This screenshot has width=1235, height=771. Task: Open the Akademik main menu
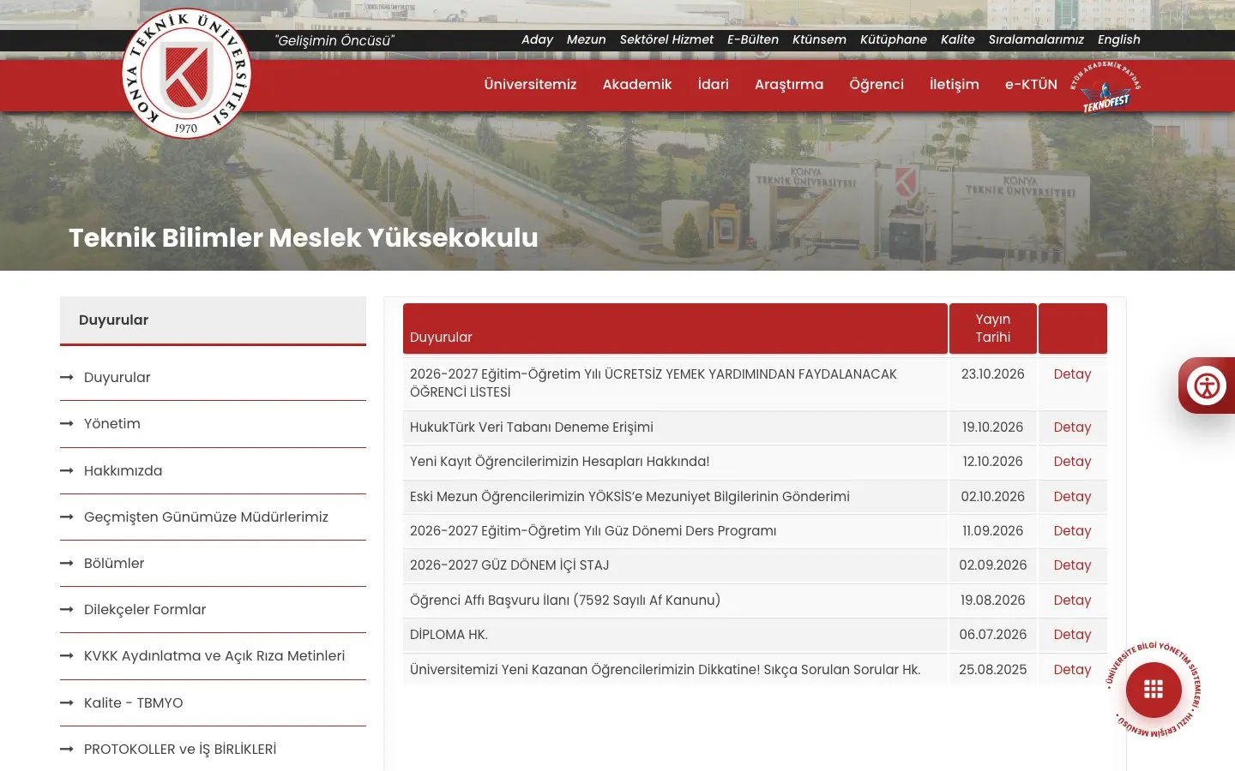(x=637, y=84)
